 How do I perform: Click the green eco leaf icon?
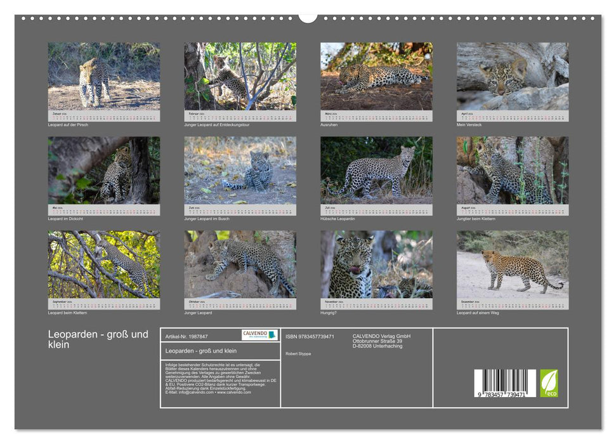[549, 383]
